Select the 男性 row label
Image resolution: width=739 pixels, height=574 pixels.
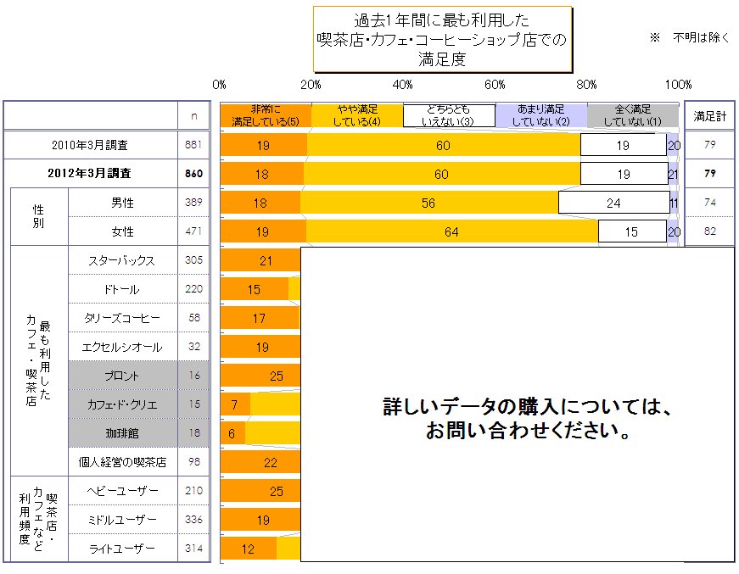click(122, 203)
